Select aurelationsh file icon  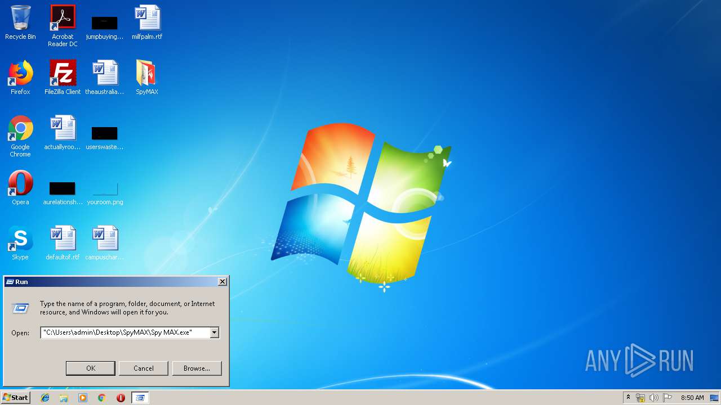[63, 192]
